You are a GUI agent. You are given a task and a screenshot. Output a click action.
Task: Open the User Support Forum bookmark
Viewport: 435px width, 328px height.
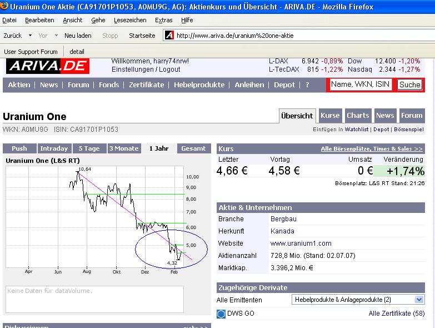click(31, 52)
